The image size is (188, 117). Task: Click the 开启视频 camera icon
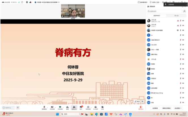tap(52, 107)
